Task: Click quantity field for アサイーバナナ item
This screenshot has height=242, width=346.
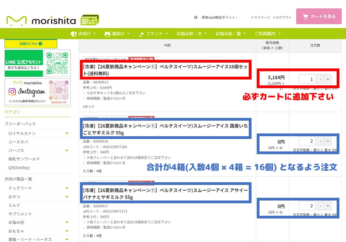Action: (x=307, y=206)
